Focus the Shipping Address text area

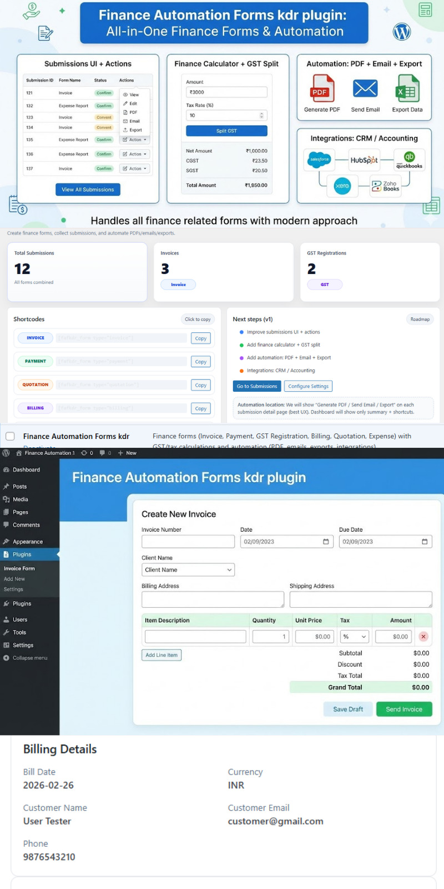pyautogui.click(x=361, y=599)
